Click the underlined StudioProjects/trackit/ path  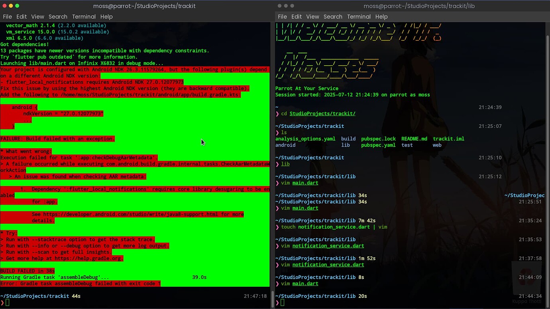click(322, 113)
